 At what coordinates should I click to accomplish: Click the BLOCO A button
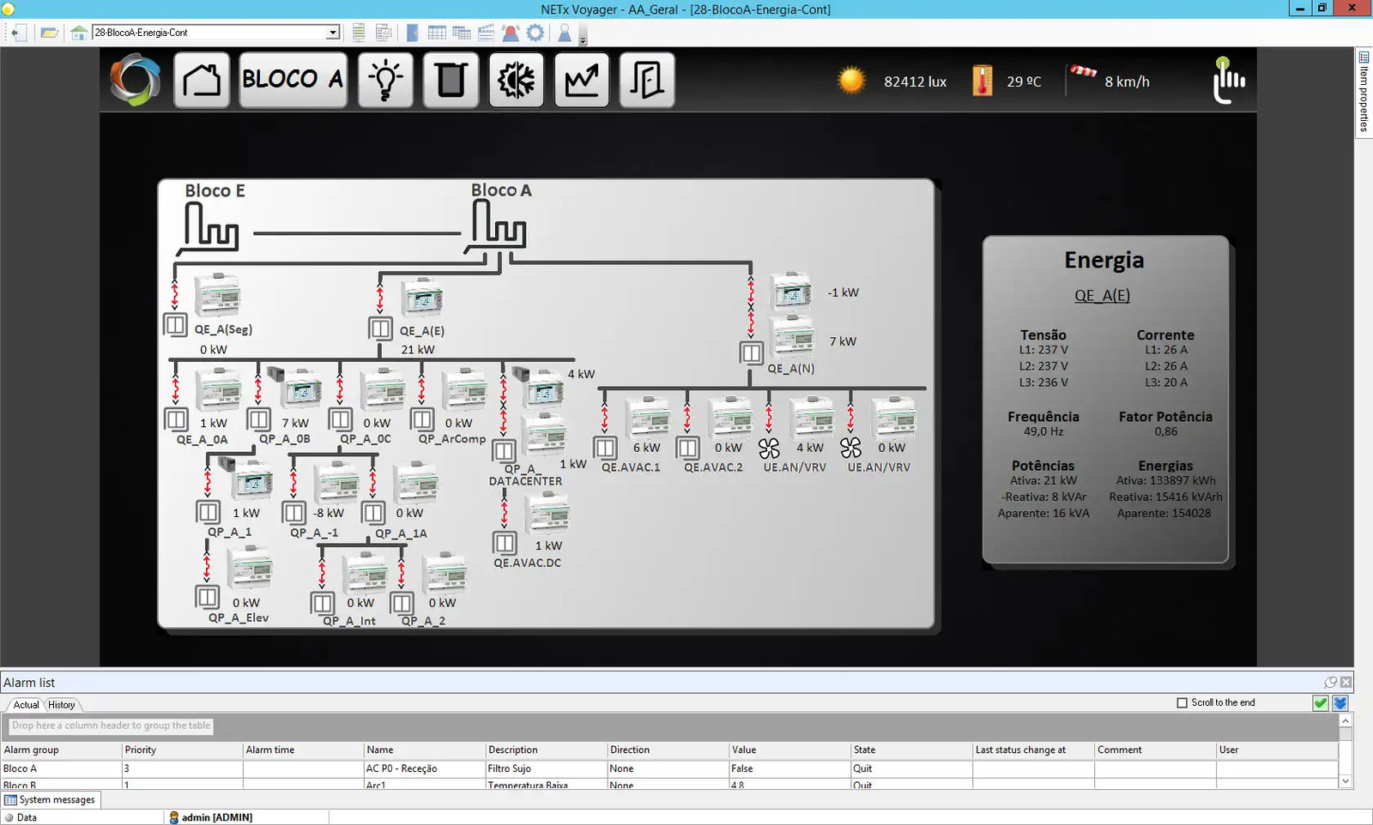(x=293, y=81)
